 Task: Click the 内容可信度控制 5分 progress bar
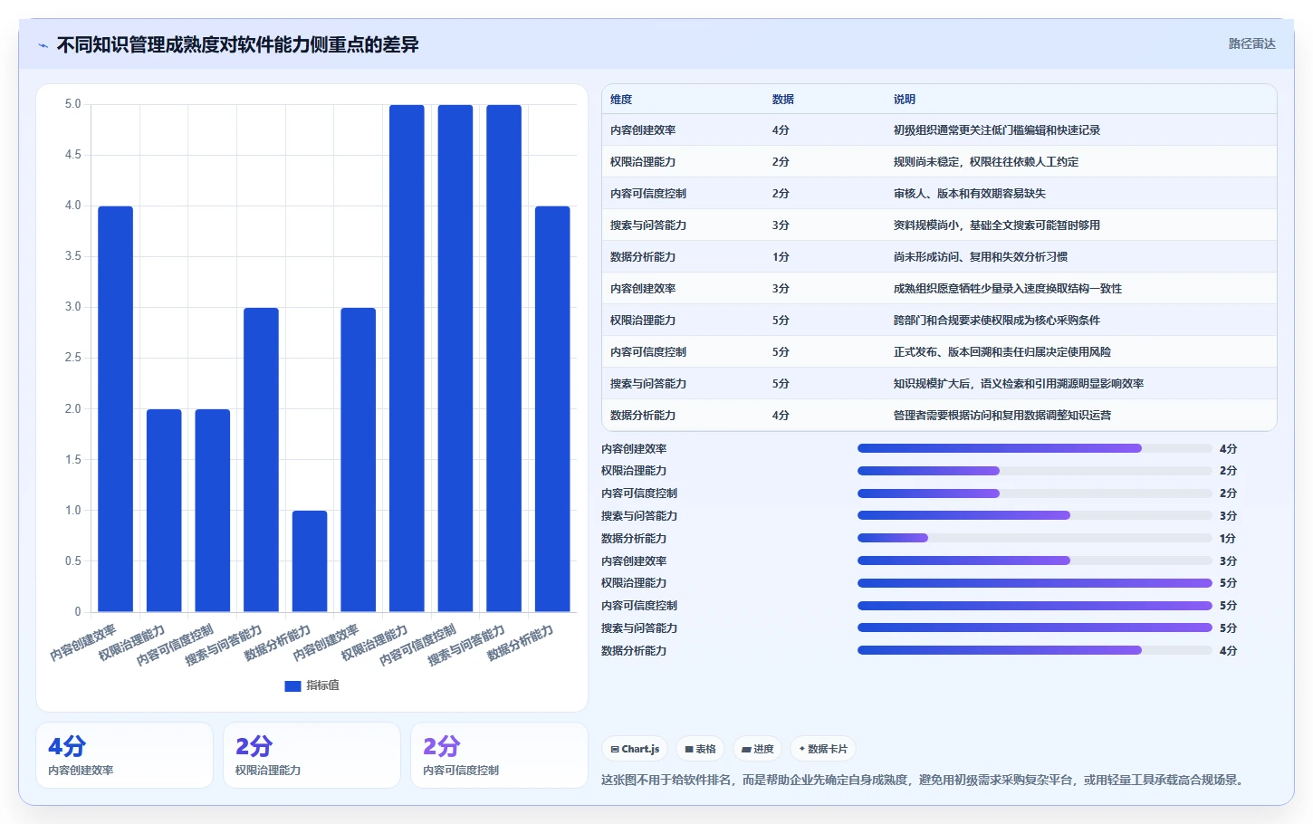(1034, 606)
